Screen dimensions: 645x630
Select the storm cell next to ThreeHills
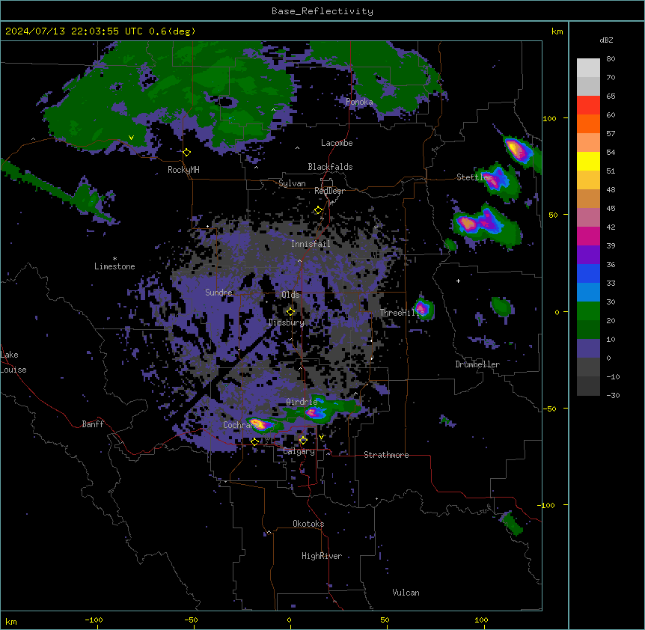click(x=423, y=308)
